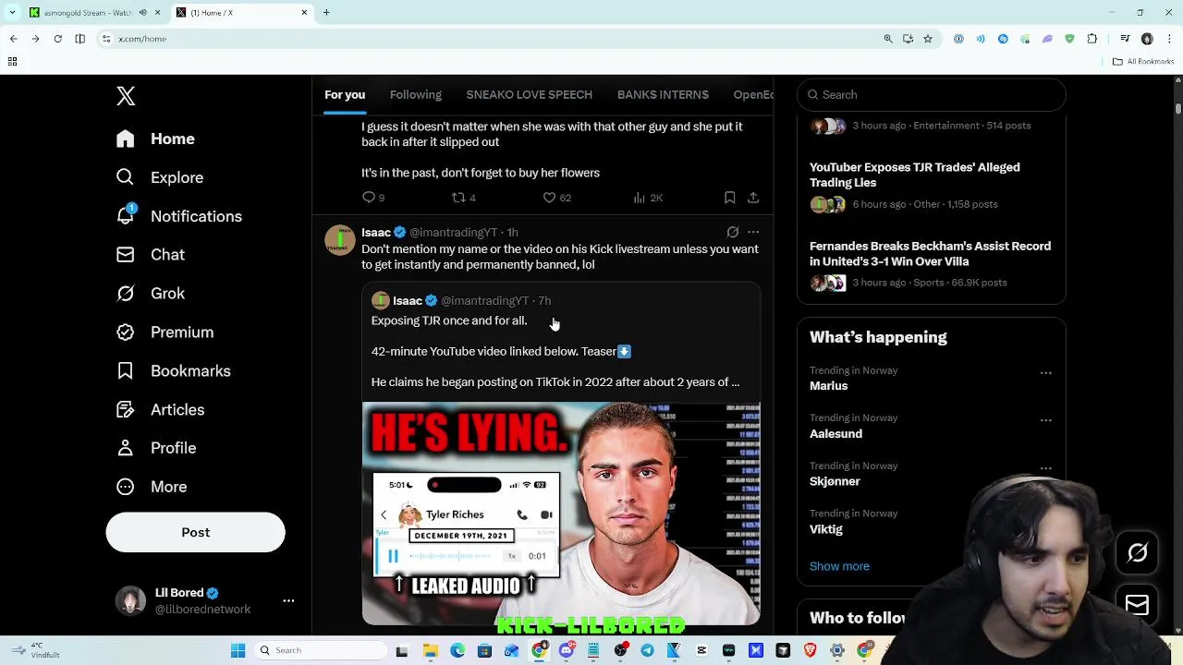
Task: Click the X logo in the sidebar
Action: tap(126, 96)
